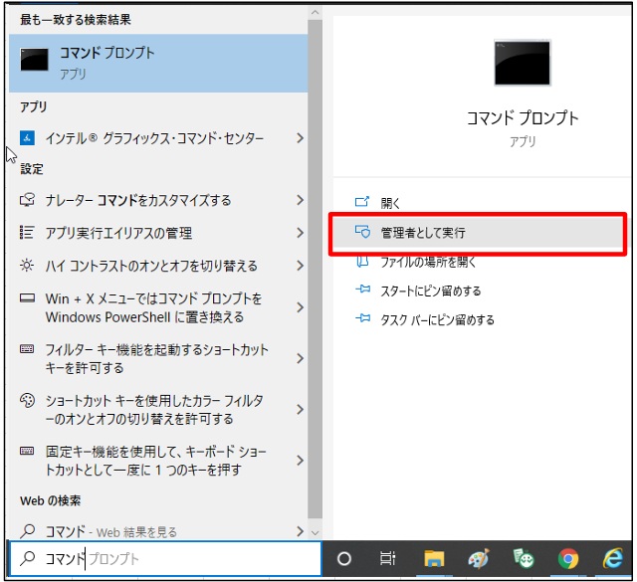Image resolution: width=637 pixels, height=582 pixels.
Task: Click the color palette icon for color filter
Action: 27,401
